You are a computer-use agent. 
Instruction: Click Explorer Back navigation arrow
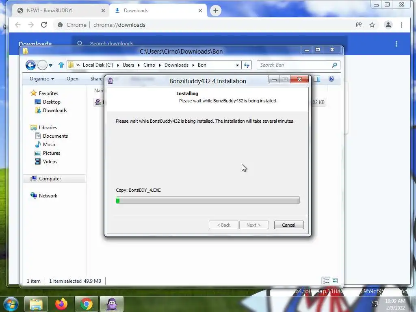pyautogui.click(x=30, y=65)
